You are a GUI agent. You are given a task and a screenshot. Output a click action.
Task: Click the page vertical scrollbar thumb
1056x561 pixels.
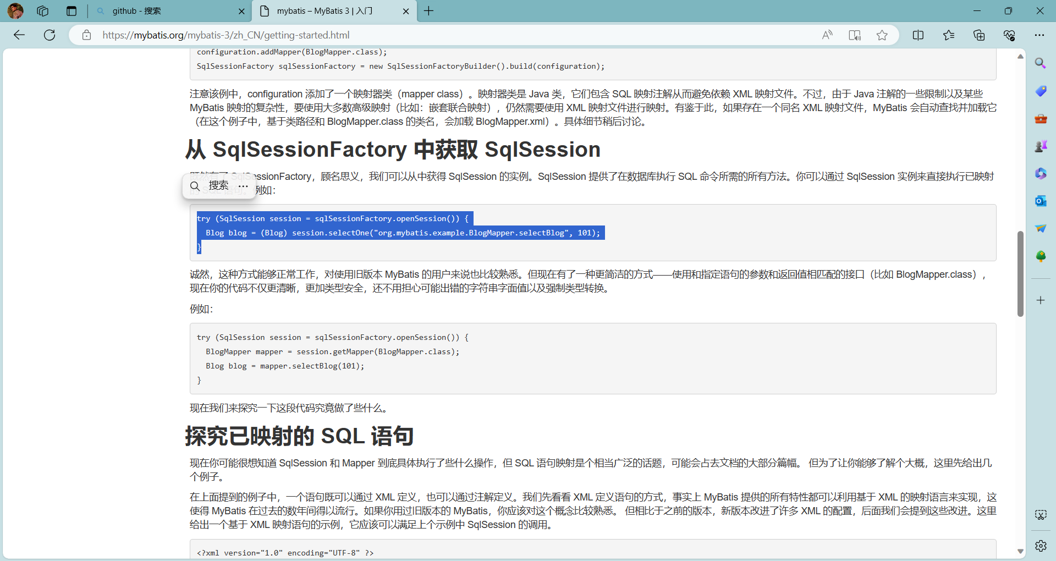tap(1020, 274)
